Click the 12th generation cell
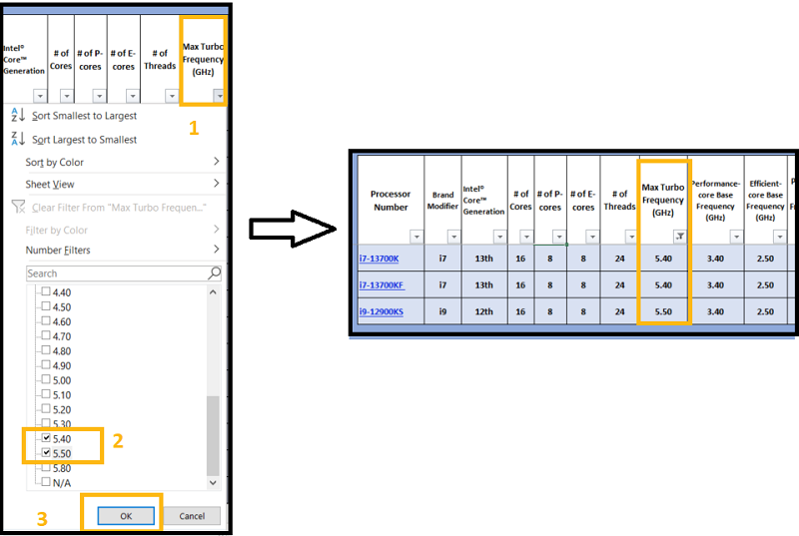This screenshot has height=536, width=799. [484, 311]
